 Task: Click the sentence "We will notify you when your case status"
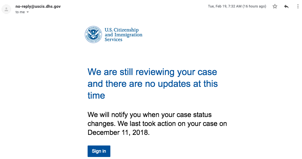tap(150, 115)
